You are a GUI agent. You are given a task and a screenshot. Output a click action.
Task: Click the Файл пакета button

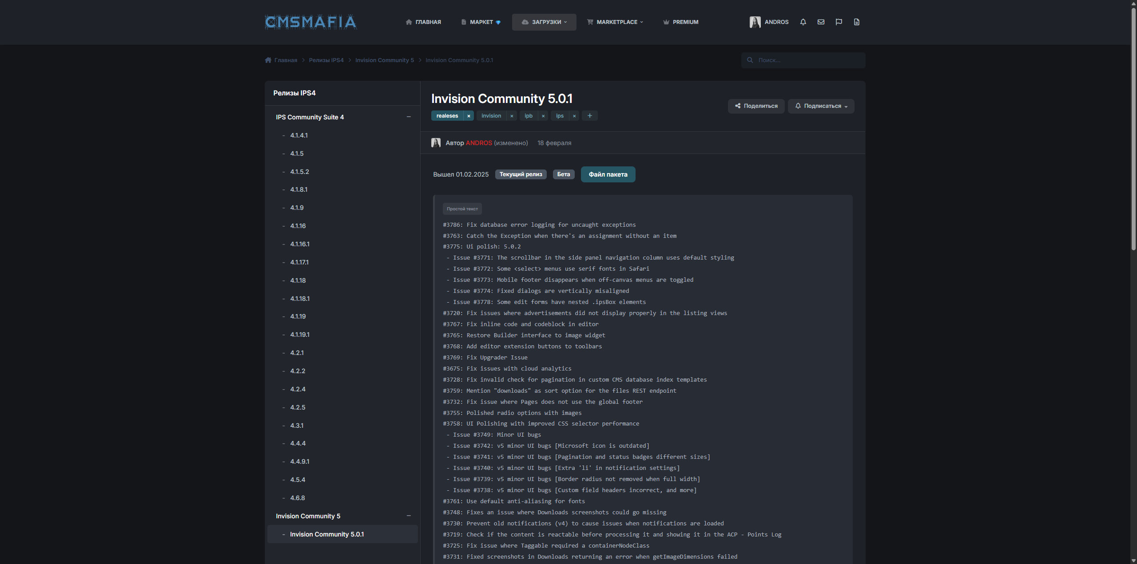[x=608, y=174]
